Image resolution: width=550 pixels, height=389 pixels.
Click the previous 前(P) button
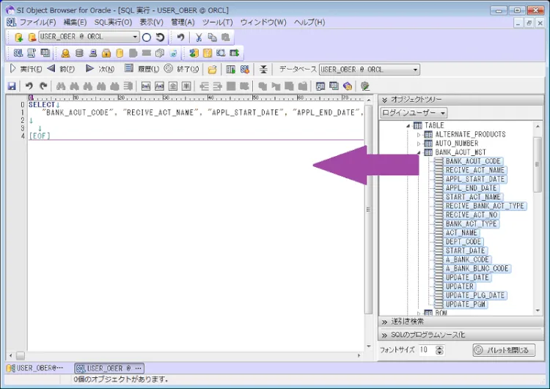point(61,69)
